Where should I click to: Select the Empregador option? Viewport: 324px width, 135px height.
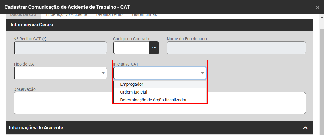[132, 84]
